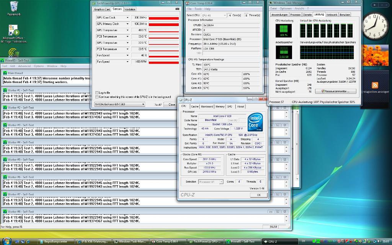This screenshot has height=245, width=392.
Task: Click the Core Speed value 2811.5 MHz
Action: coord(209,159)
